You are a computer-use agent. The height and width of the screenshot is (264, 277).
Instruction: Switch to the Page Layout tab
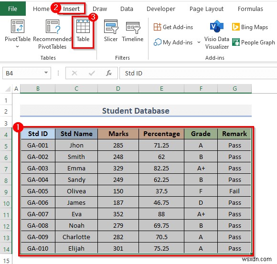coord(206,9)
